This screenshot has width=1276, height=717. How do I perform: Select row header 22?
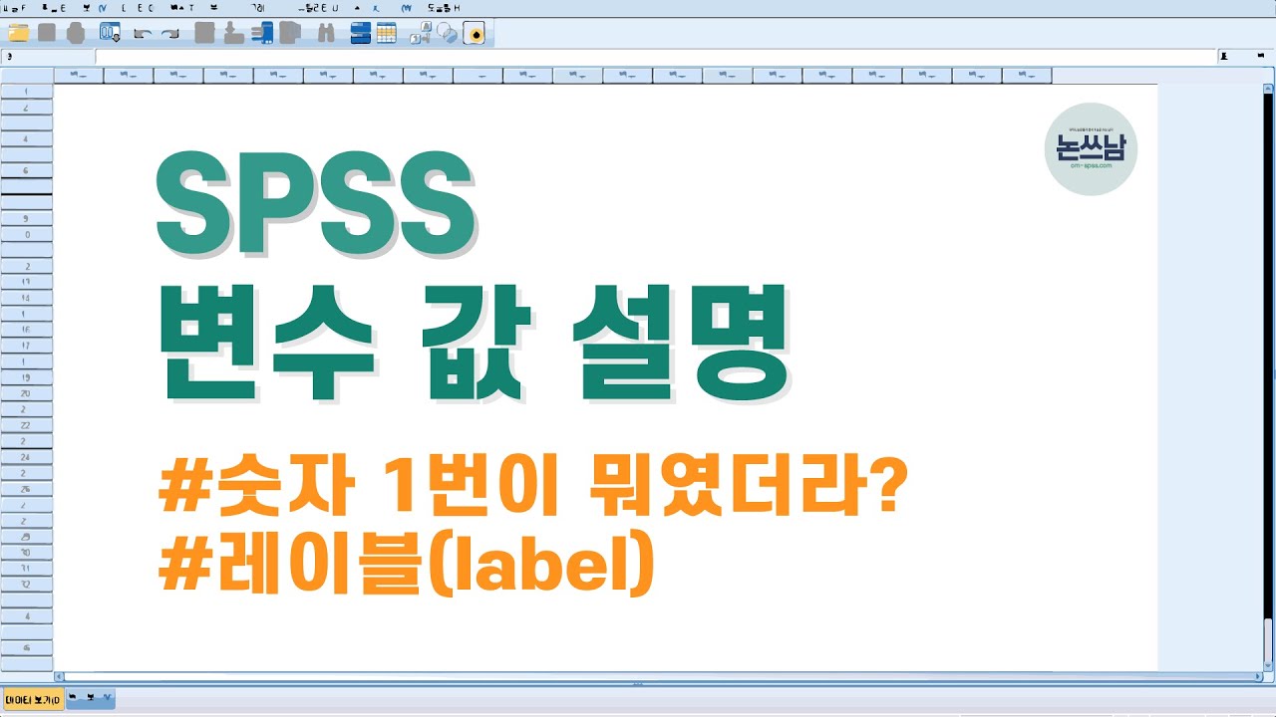(x=26, y=425)
